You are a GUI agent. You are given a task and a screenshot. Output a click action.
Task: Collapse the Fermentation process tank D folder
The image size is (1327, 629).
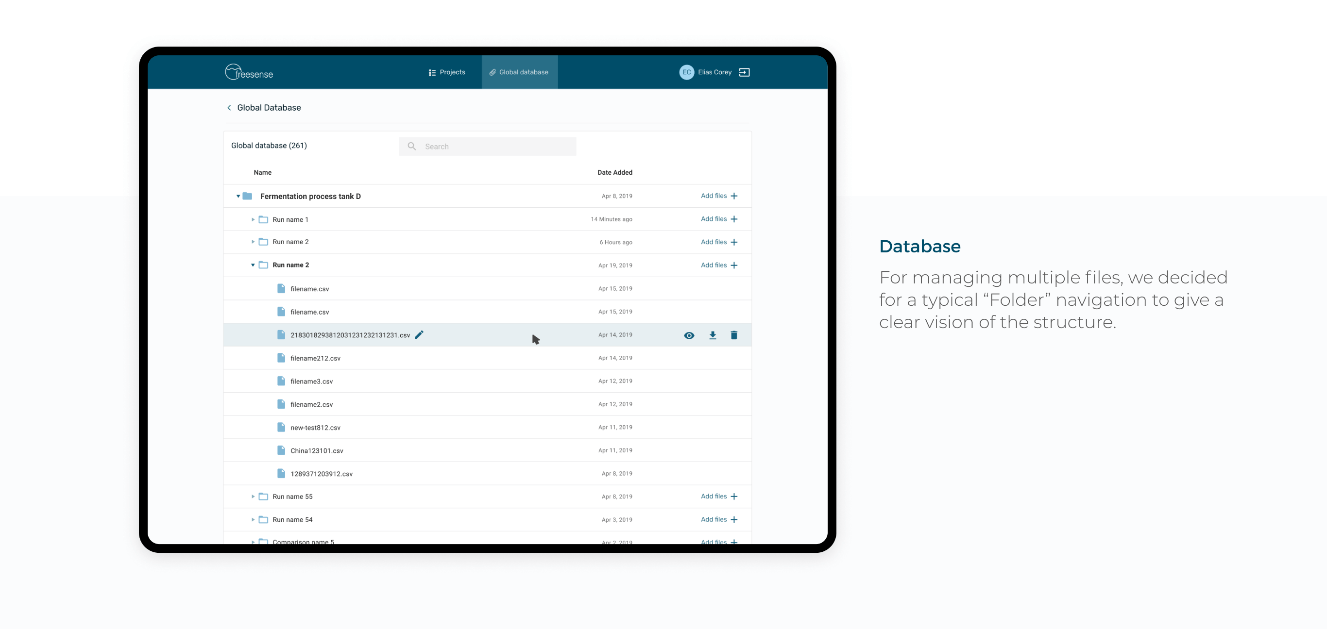[238, 197]
